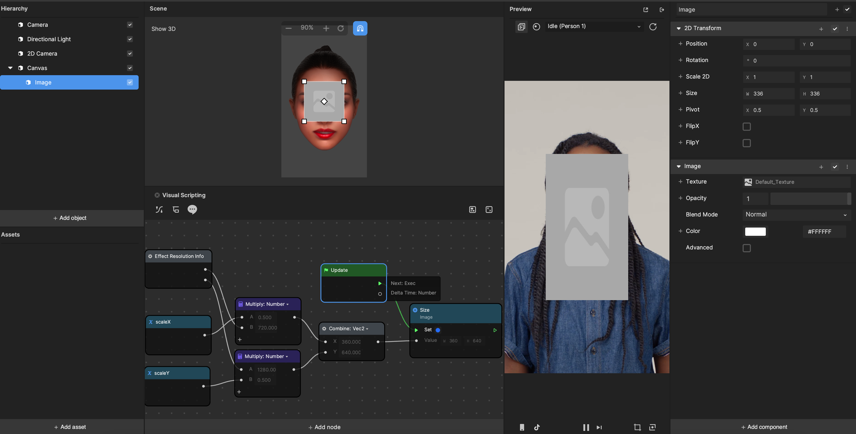
Task: Click the record target icon in Preview
Action: point(536,27)
